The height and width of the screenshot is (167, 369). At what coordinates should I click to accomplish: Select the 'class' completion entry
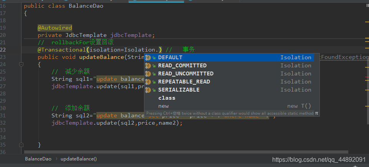(x=229, y=98)
